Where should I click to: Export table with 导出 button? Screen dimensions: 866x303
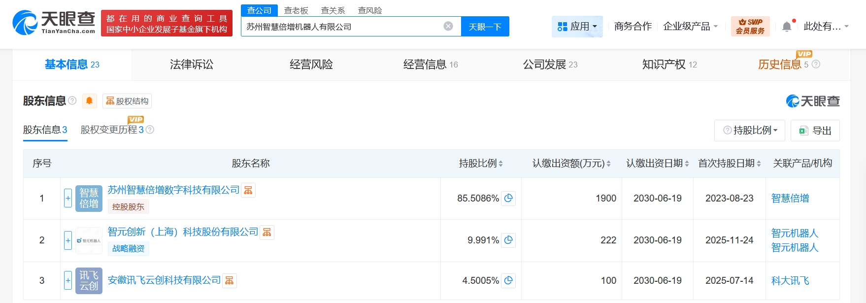[x=815, y=131]
